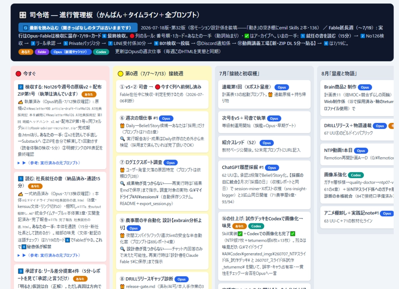This screenshot has width=399, height=289.
Task: Click the orange あなた legend badge in header
Action: (26, 52)
